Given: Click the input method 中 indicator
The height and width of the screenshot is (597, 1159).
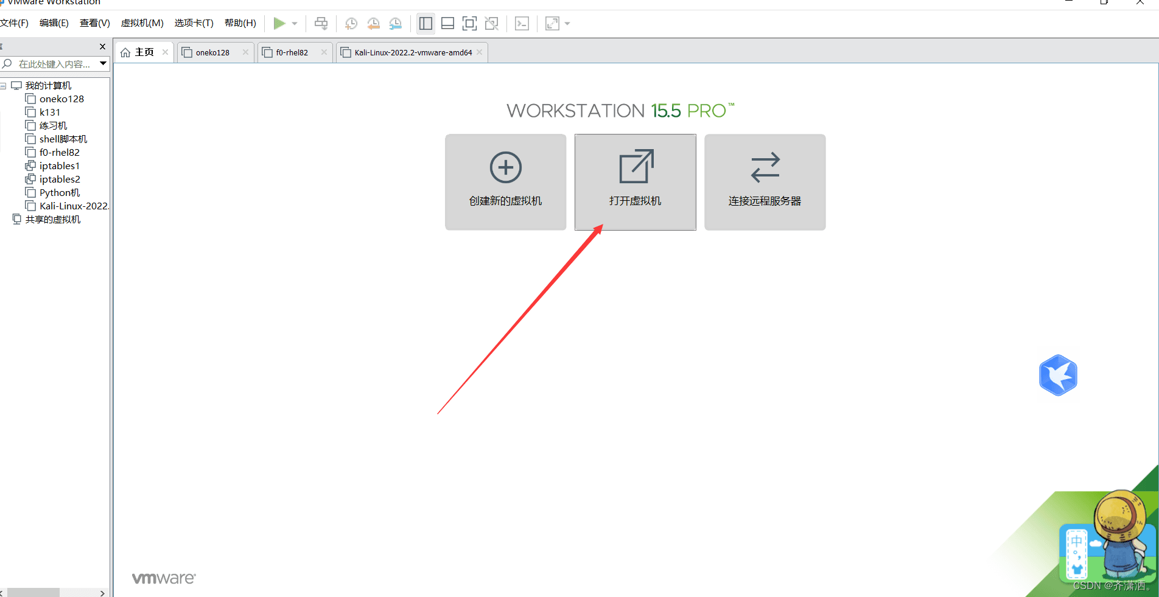Looking at the screenshot, I should 1077,541.
